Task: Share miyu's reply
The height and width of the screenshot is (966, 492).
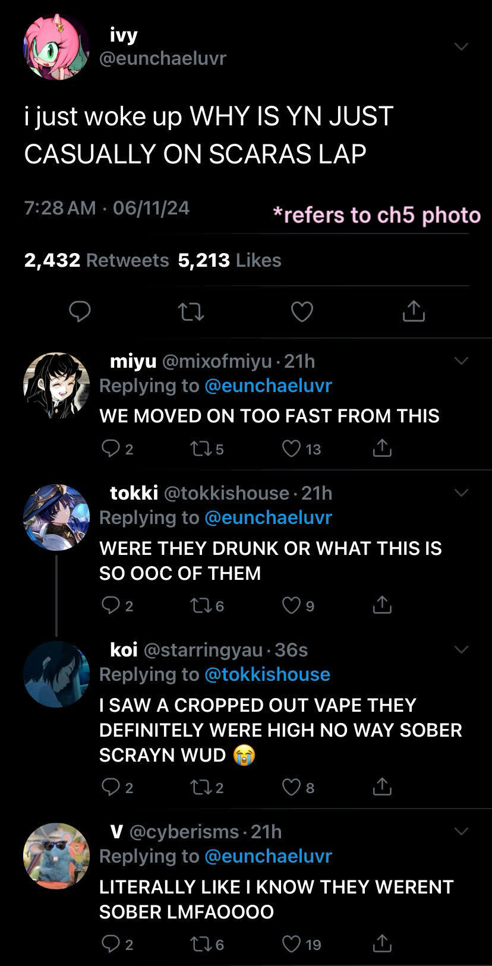Action: pyautogui.click(x=382, y=448)
